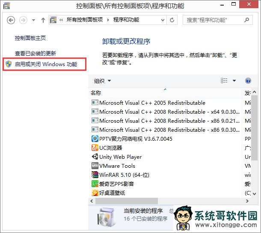261x233 pixels.
Task: Sort the list by the 名称 column header
Action: pyautogui.click(x=96, y=93)
